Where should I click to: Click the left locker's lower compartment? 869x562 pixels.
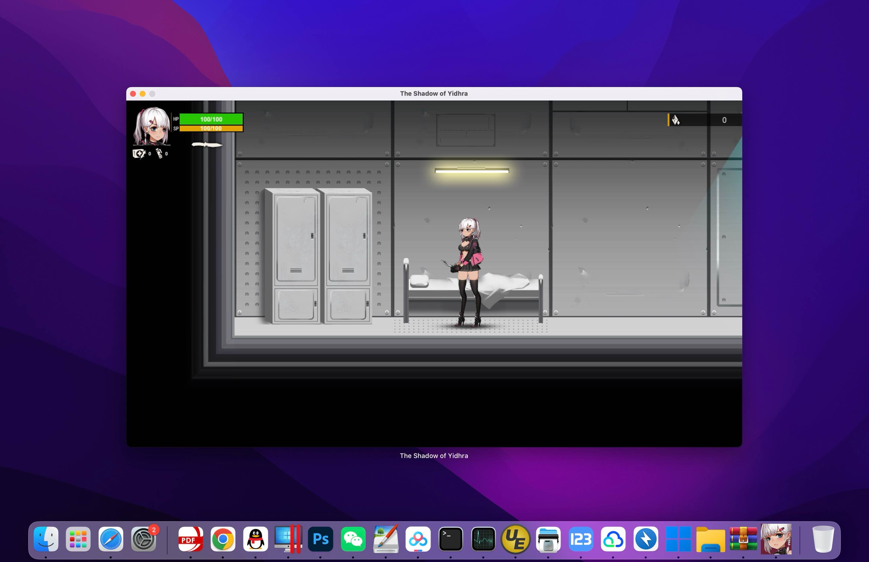(x=296, y=304)
